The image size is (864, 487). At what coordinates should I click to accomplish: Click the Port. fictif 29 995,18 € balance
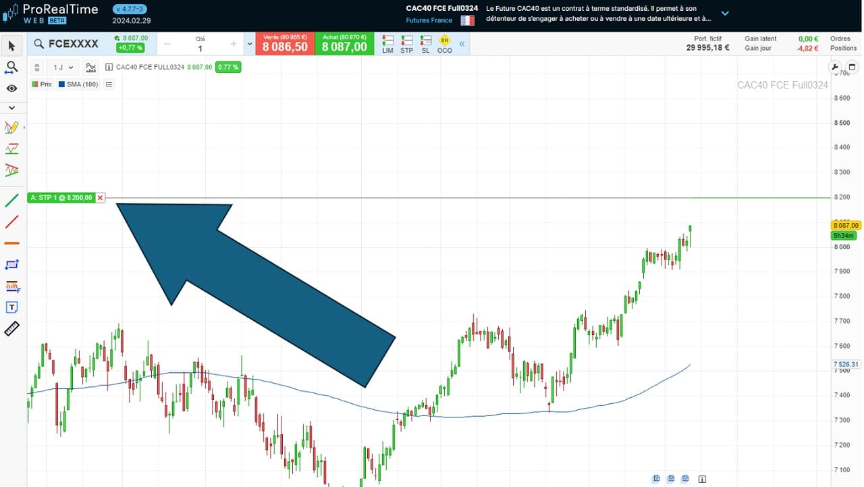click(707, 44)
